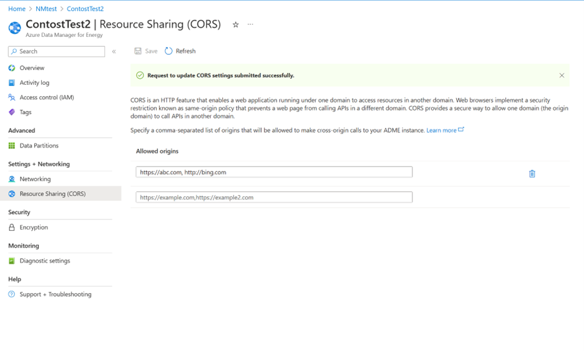
Task: Click the Refresh button in toolbar
Action: point(180,51)
